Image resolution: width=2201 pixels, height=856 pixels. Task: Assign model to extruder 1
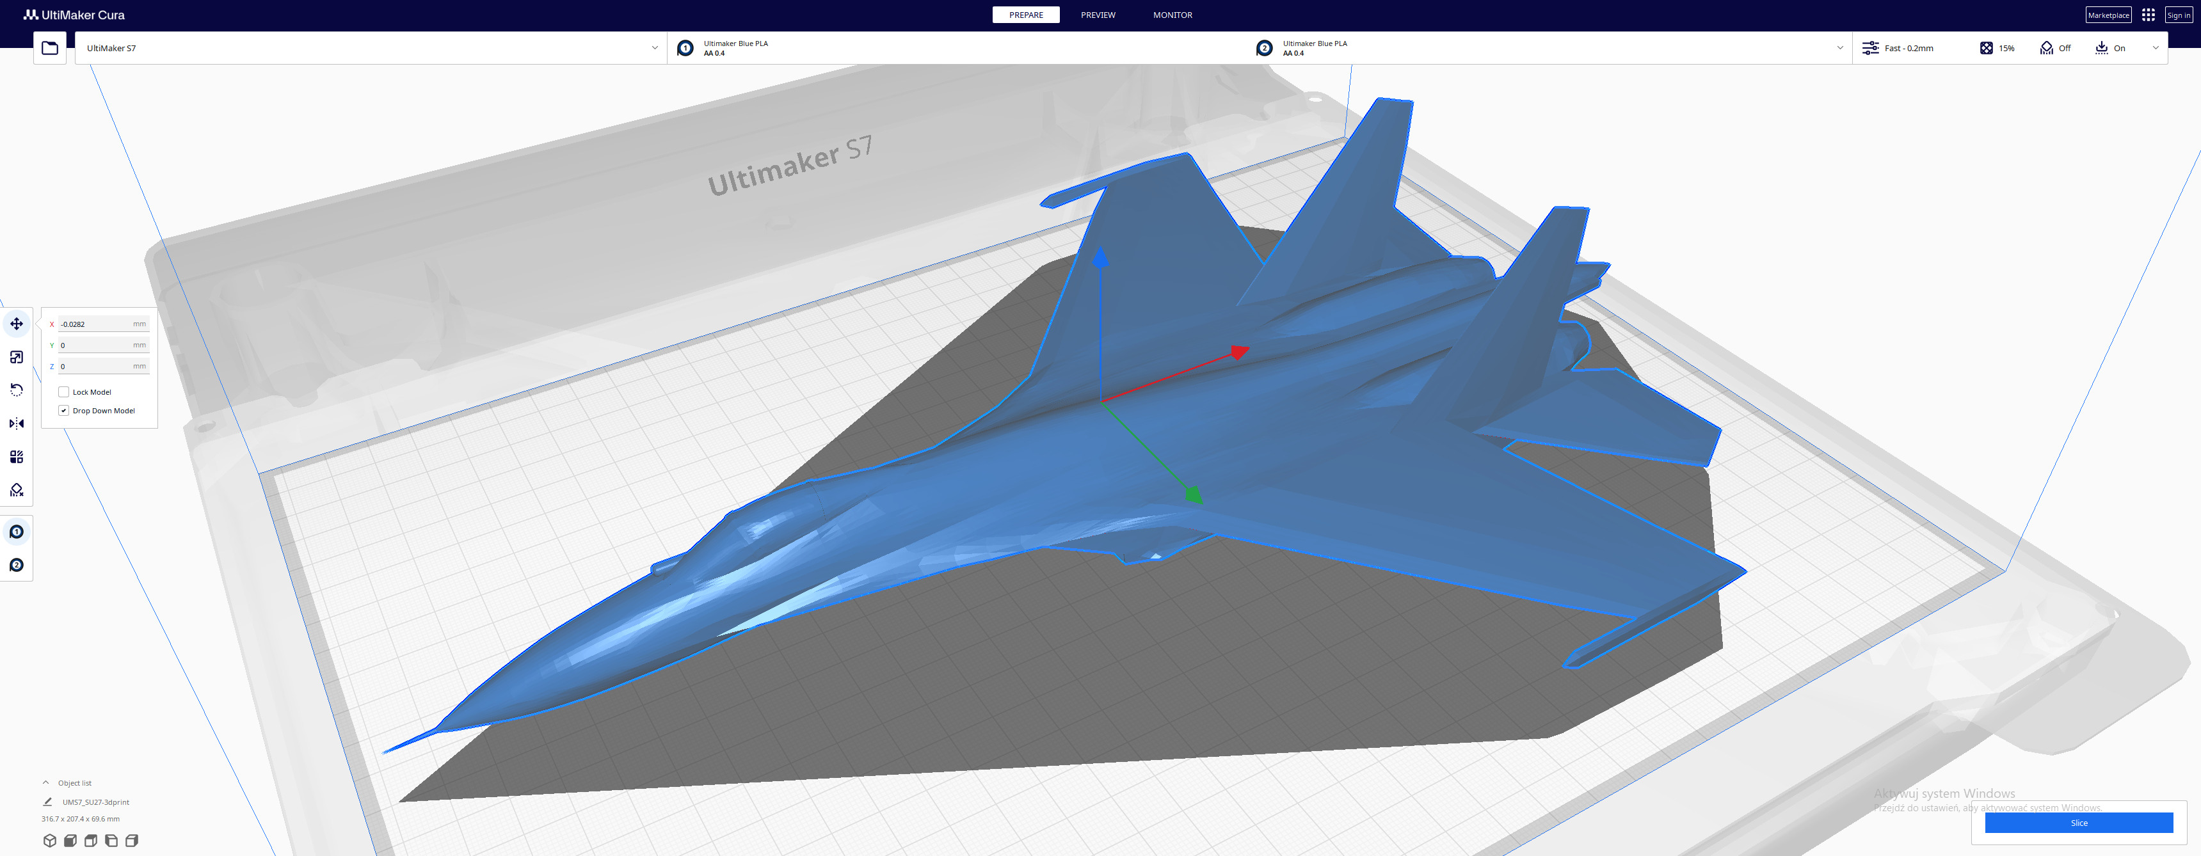pos(16,532)
